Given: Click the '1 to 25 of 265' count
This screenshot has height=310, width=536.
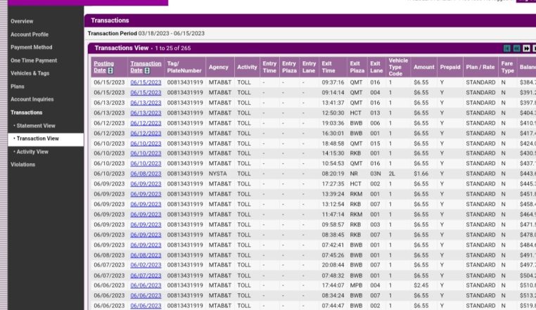Looking at the screenshot, I should 173,49.
